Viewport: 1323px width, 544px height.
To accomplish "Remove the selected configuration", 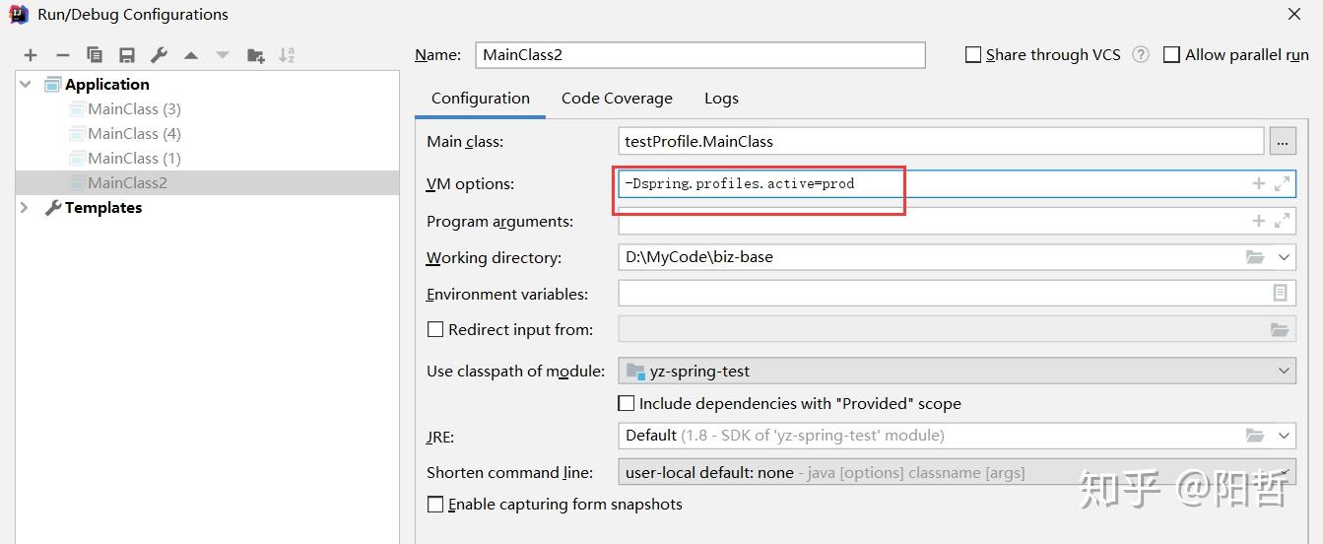I will coord(63,55).
